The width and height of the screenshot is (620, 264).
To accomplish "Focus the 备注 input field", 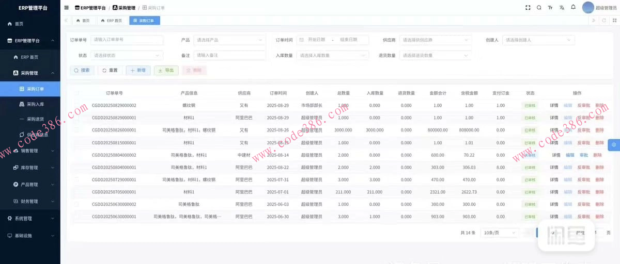I will tap(229, 55).
